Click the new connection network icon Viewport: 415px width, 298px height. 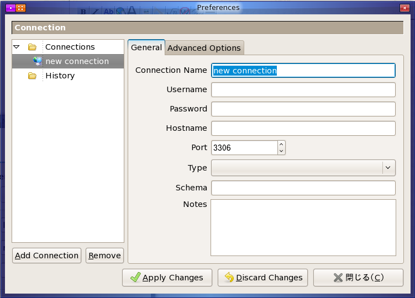pyautogui.click(x=38, y=61)
